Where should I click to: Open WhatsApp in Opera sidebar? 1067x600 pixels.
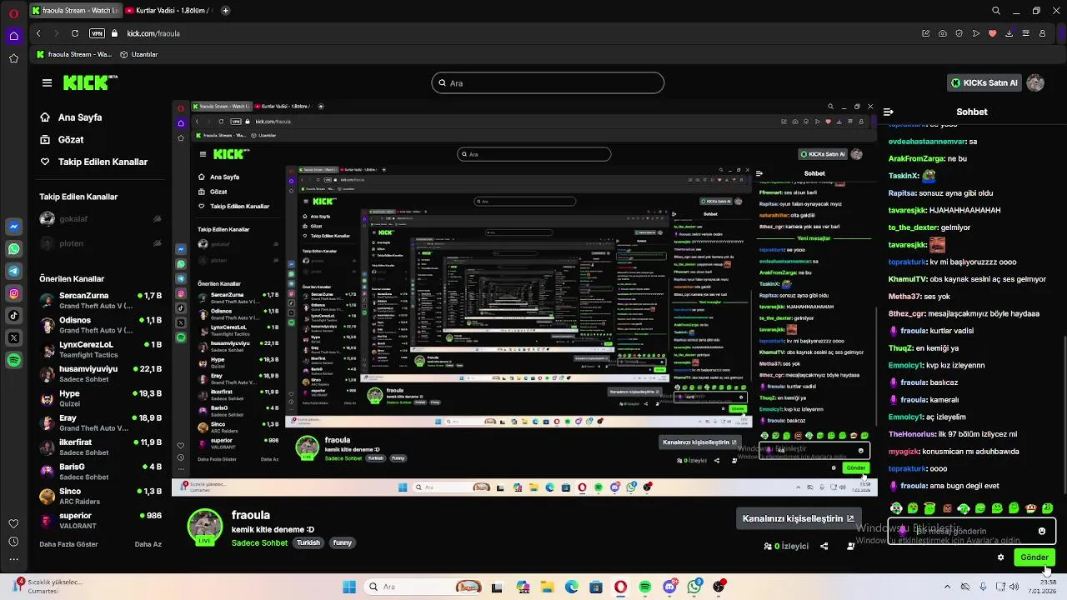pyautogui.click(x=13, y=249)
